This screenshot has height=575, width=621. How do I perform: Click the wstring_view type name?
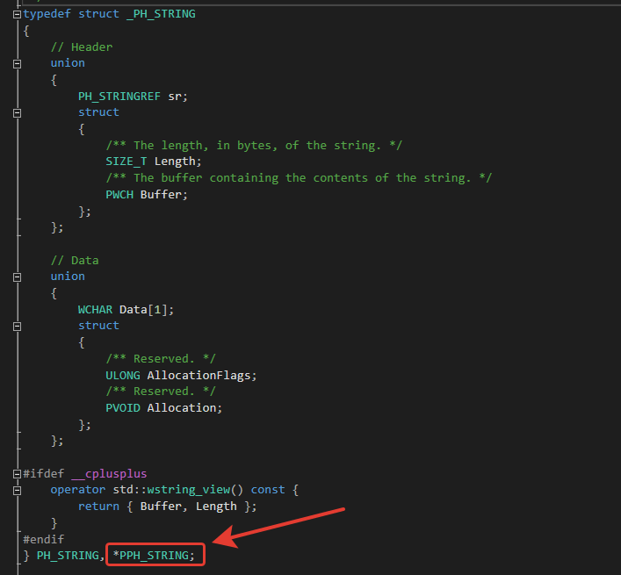click(x=189, y=490)
